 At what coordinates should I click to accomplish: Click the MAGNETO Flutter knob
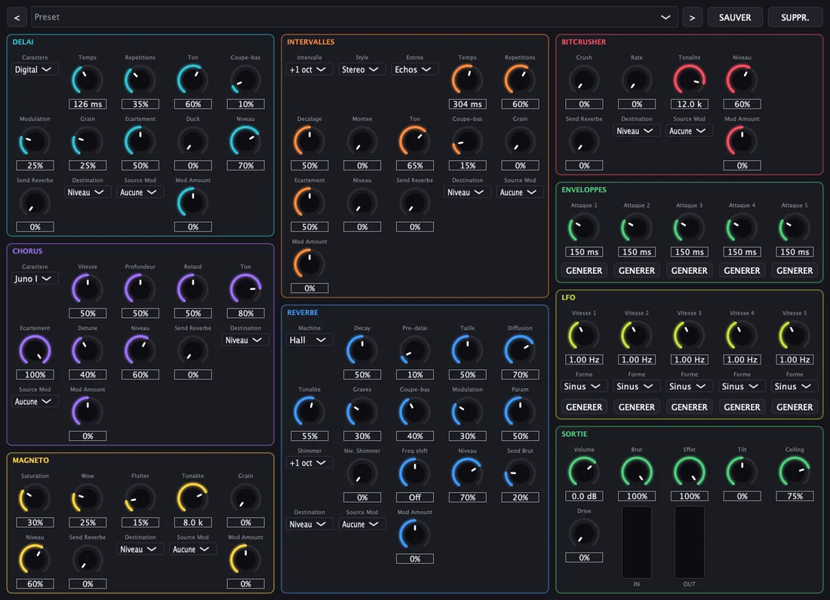[140, 498]
